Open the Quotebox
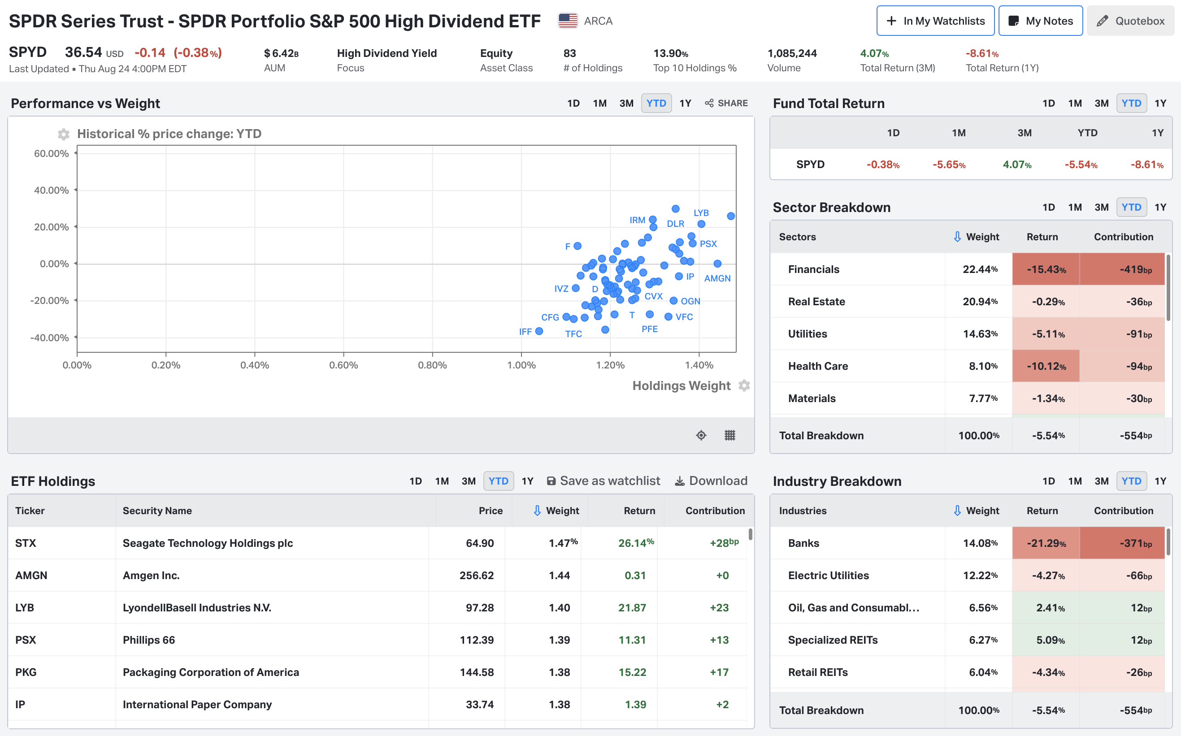The height and width of the screenshot is (736, 1181). tap(1130, 21)
